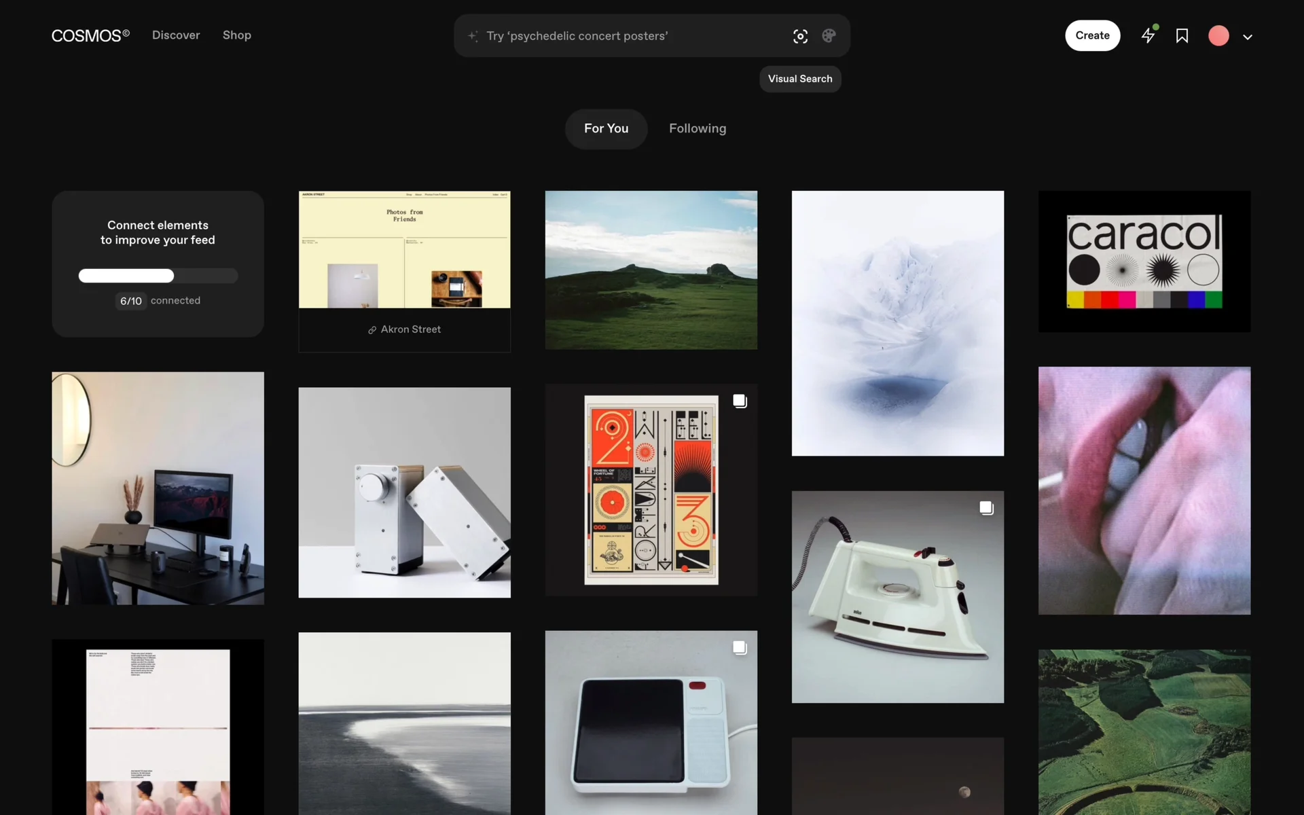Select the For You tab
Viewport: 1304px width, 815px height.
(606, 128)
